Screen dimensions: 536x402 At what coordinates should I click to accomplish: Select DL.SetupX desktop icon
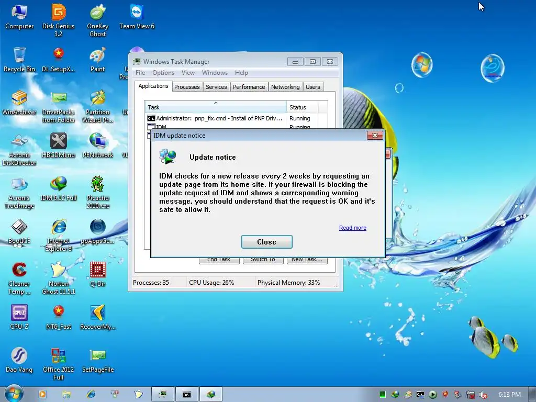coord(59,60)
